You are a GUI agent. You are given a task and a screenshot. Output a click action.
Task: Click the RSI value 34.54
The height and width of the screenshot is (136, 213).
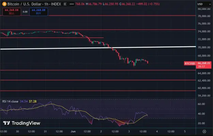[x=24, y=102]
